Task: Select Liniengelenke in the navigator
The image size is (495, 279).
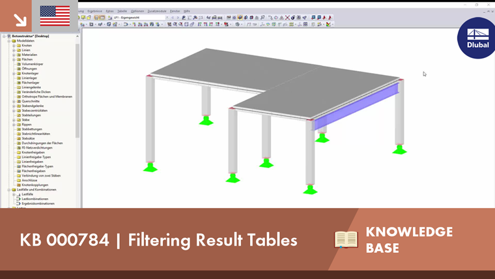Action: (x=31, y=87)
